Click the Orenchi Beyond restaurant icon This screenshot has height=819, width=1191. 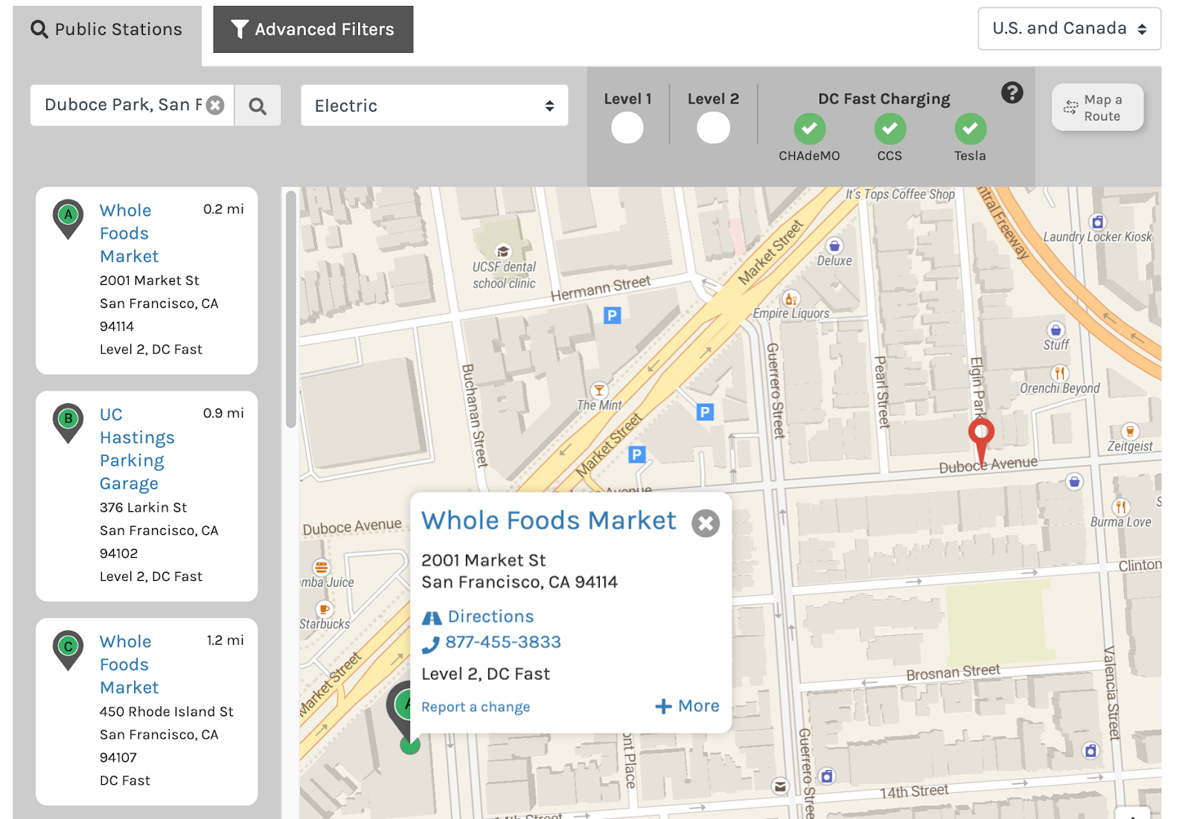tap(1059, 373)
